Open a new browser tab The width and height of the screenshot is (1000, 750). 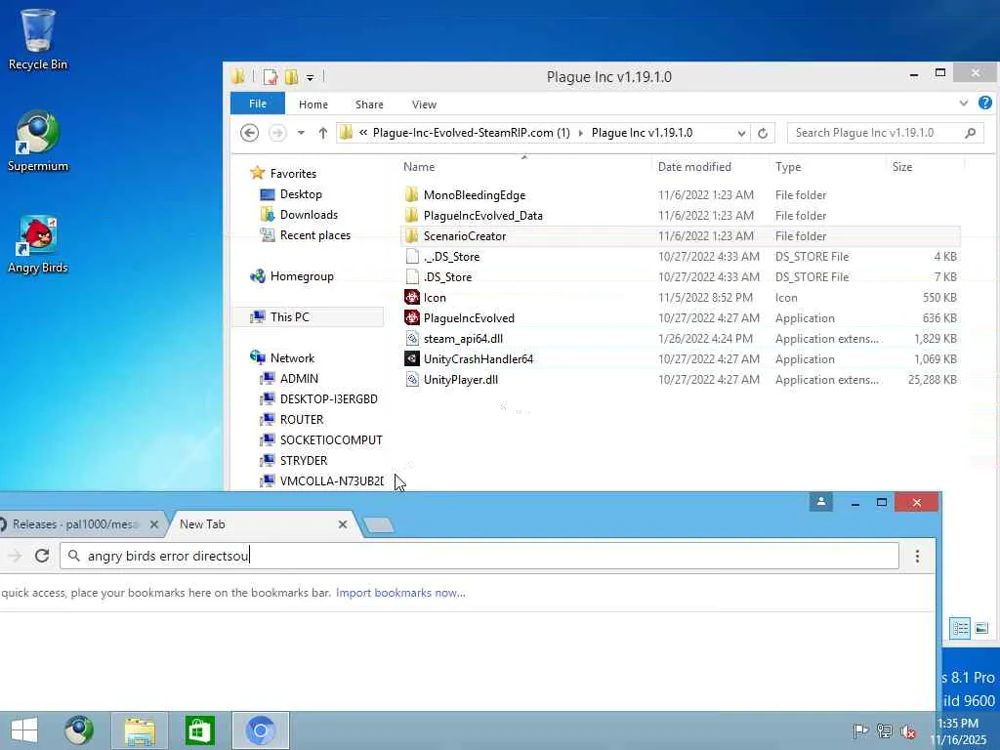(378, 524)
